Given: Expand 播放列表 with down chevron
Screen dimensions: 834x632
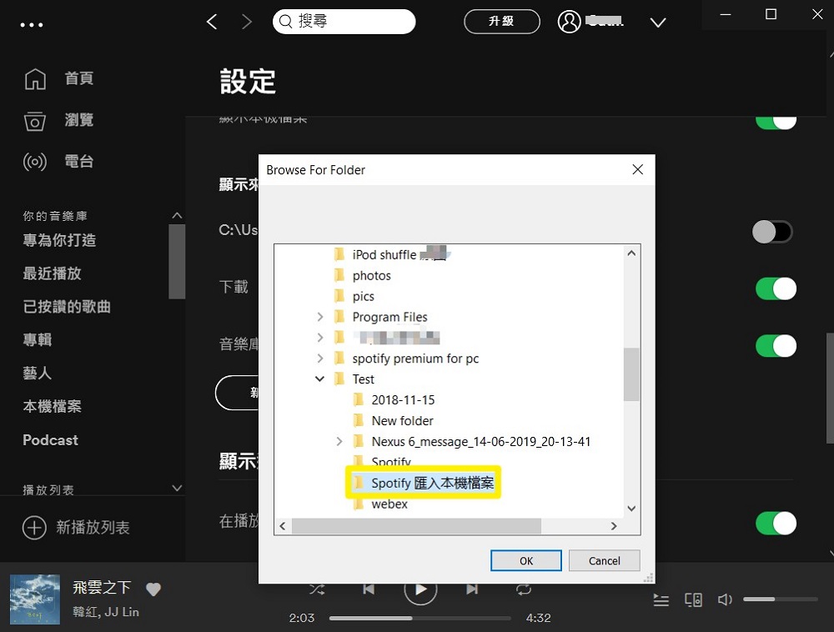Looking at the screenshot, I should 177,488.
